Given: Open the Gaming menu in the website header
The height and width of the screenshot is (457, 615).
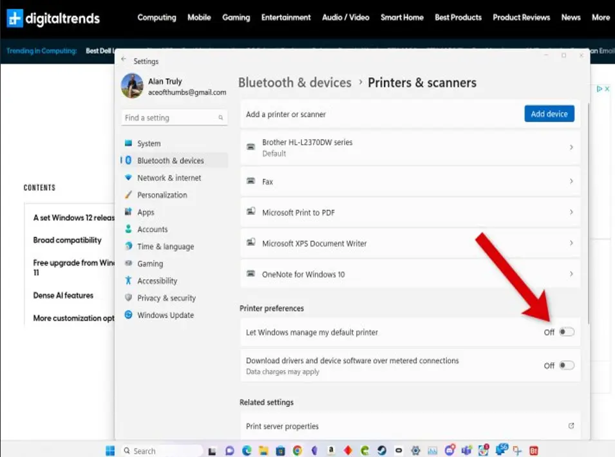Looking at the screenshot, I should click(236, 17).
